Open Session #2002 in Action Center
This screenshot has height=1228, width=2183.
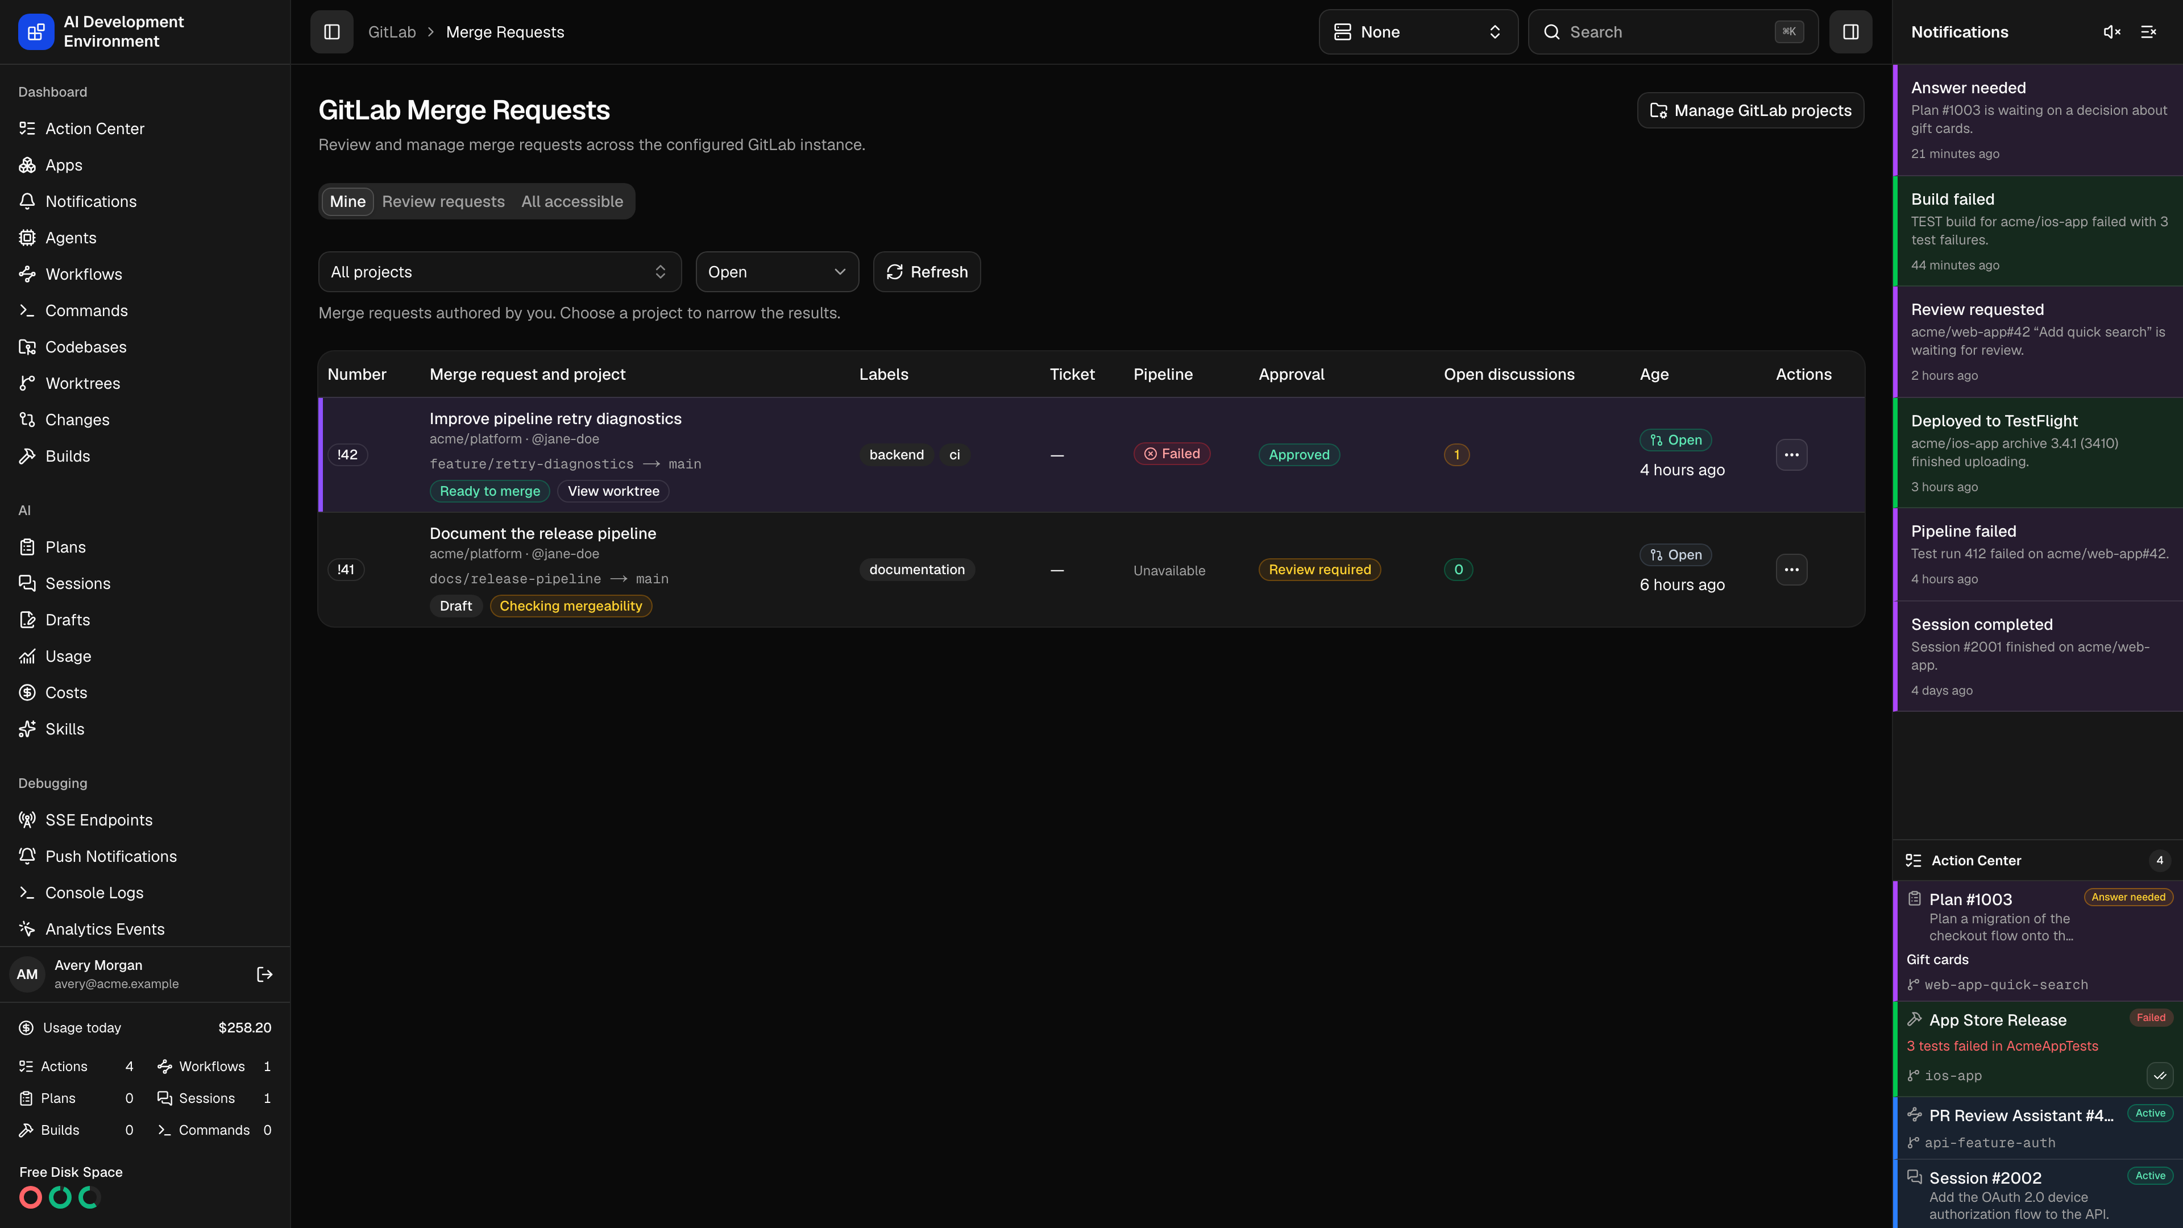click(2038, 1194)
